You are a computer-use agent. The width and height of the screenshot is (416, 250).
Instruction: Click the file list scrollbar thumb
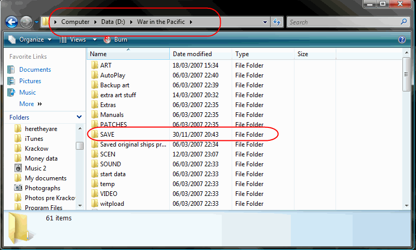406,74
